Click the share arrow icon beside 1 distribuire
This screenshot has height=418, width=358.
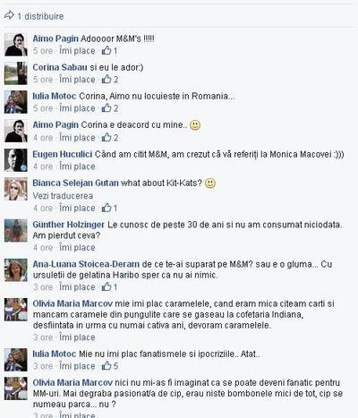(x=9, y=15)
